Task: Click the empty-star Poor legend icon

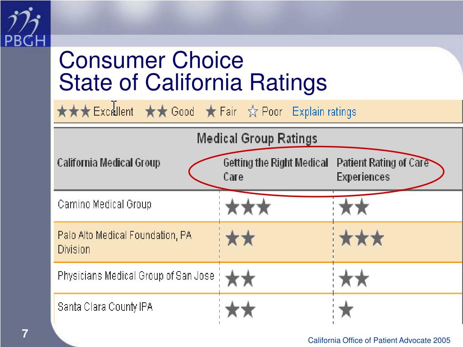Action: pyautogui.click(x=253, y=112)
